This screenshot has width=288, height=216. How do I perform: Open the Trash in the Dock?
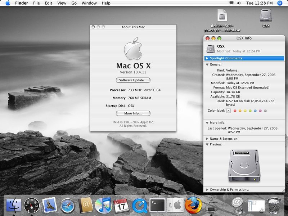pyautogui.click(x=274, y=206)
